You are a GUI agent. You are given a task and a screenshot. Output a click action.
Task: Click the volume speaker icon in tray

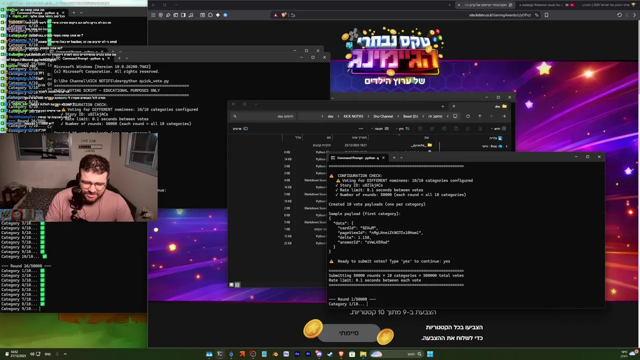(32, 354)
